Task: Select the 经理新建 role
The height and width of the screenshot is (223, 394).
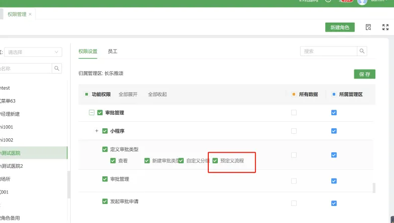Action: (10, 114)
